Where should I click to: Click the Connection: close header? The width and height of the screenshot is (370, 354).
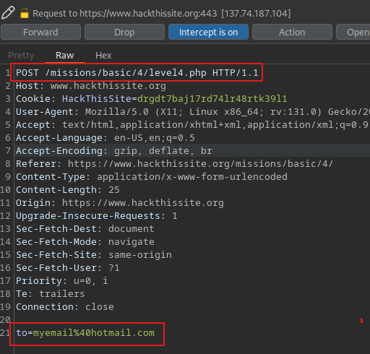click(x=65, y=307)
